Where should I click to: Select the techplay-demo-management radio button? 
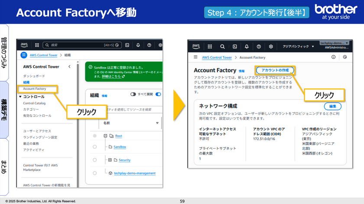(95, 173)
